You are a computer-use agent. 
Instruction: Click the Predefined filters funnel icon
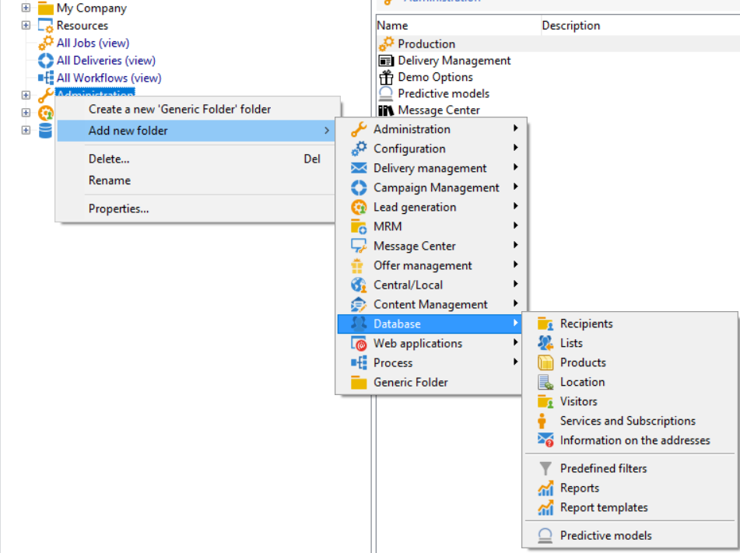click(545, 468)
